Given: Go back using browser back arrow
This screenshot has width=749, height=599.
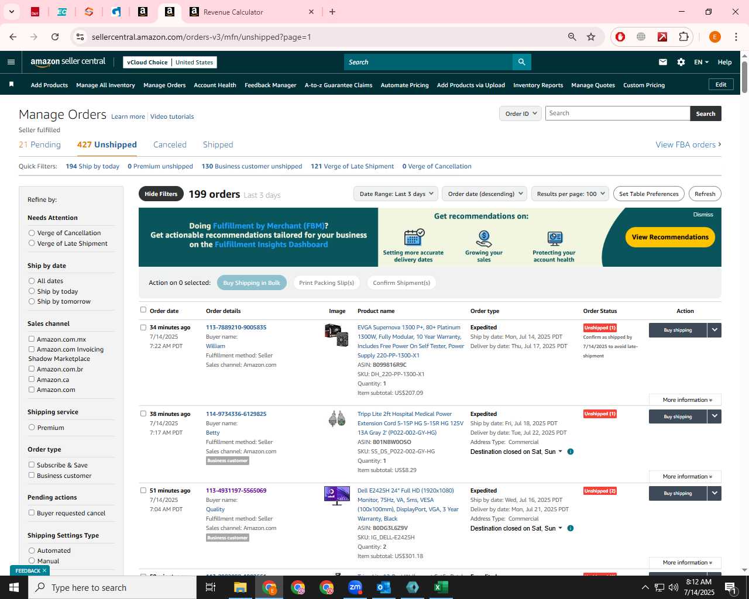Looking at the screenshot, I should point(13,37).
